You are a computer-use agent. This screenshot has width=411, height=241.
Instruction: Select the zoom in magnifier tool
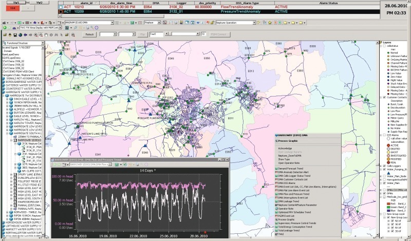click(x=35, y=34)
